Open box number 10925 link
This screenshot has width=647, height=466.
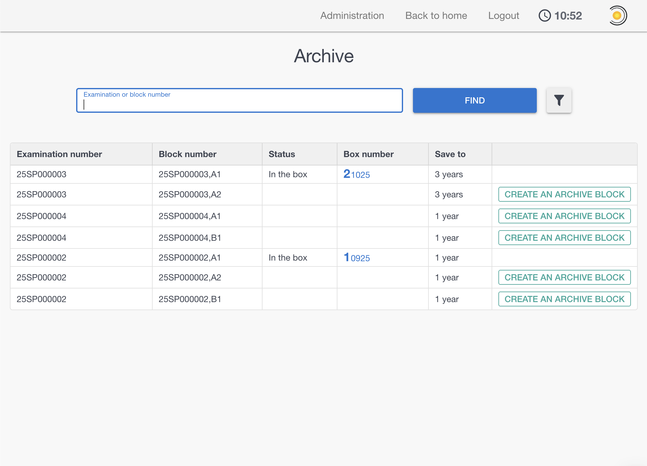[357, 258]
